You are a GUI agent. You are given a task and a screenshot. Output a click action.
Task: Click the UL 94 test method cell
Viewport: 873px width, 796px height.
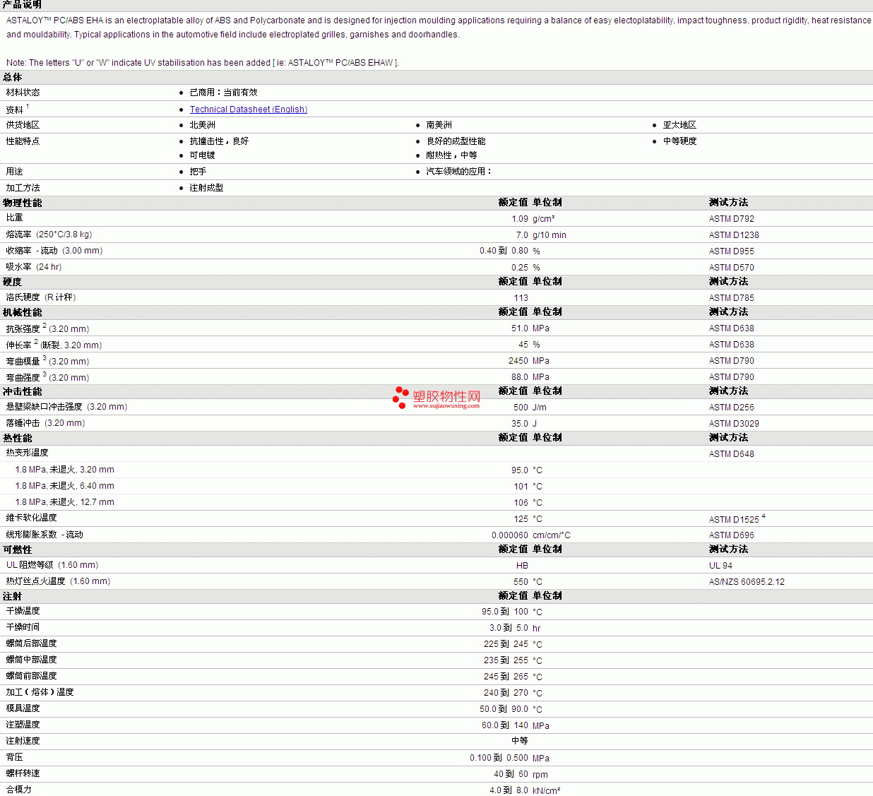[720, 566]
